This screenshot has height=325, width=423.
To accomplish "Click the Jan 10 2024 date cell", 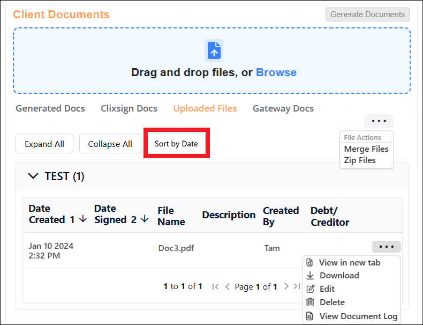I will [x=51, y=250].
